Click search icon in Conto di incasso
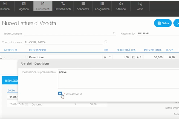The height and width of the screenshot is (119, 179). tap(105, 42)
